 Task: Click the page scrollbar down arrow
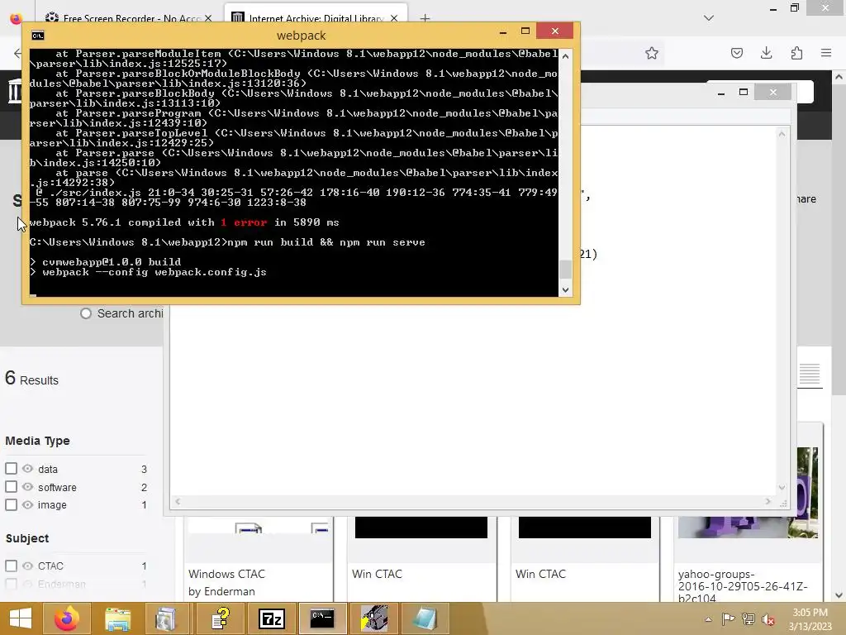point(839,595)
